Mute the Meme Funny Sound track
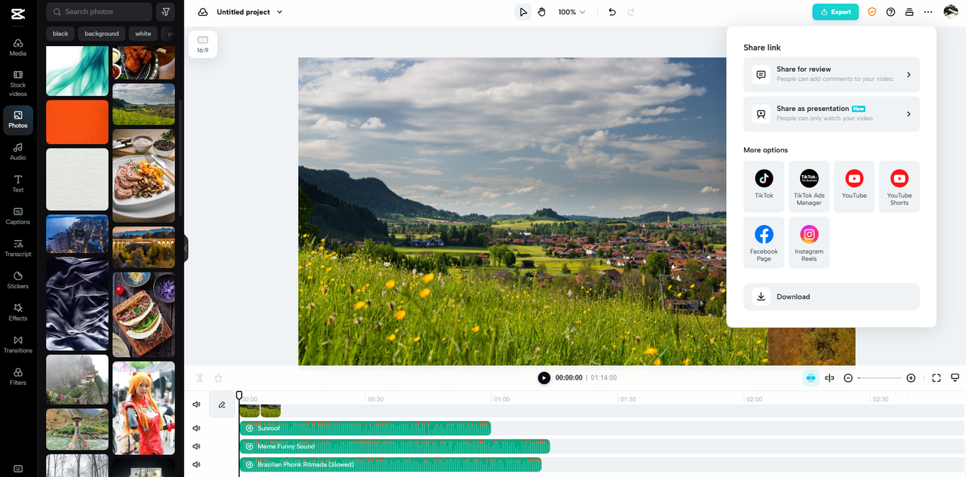Screen dimensions: 966x477 tap(196, 446)
